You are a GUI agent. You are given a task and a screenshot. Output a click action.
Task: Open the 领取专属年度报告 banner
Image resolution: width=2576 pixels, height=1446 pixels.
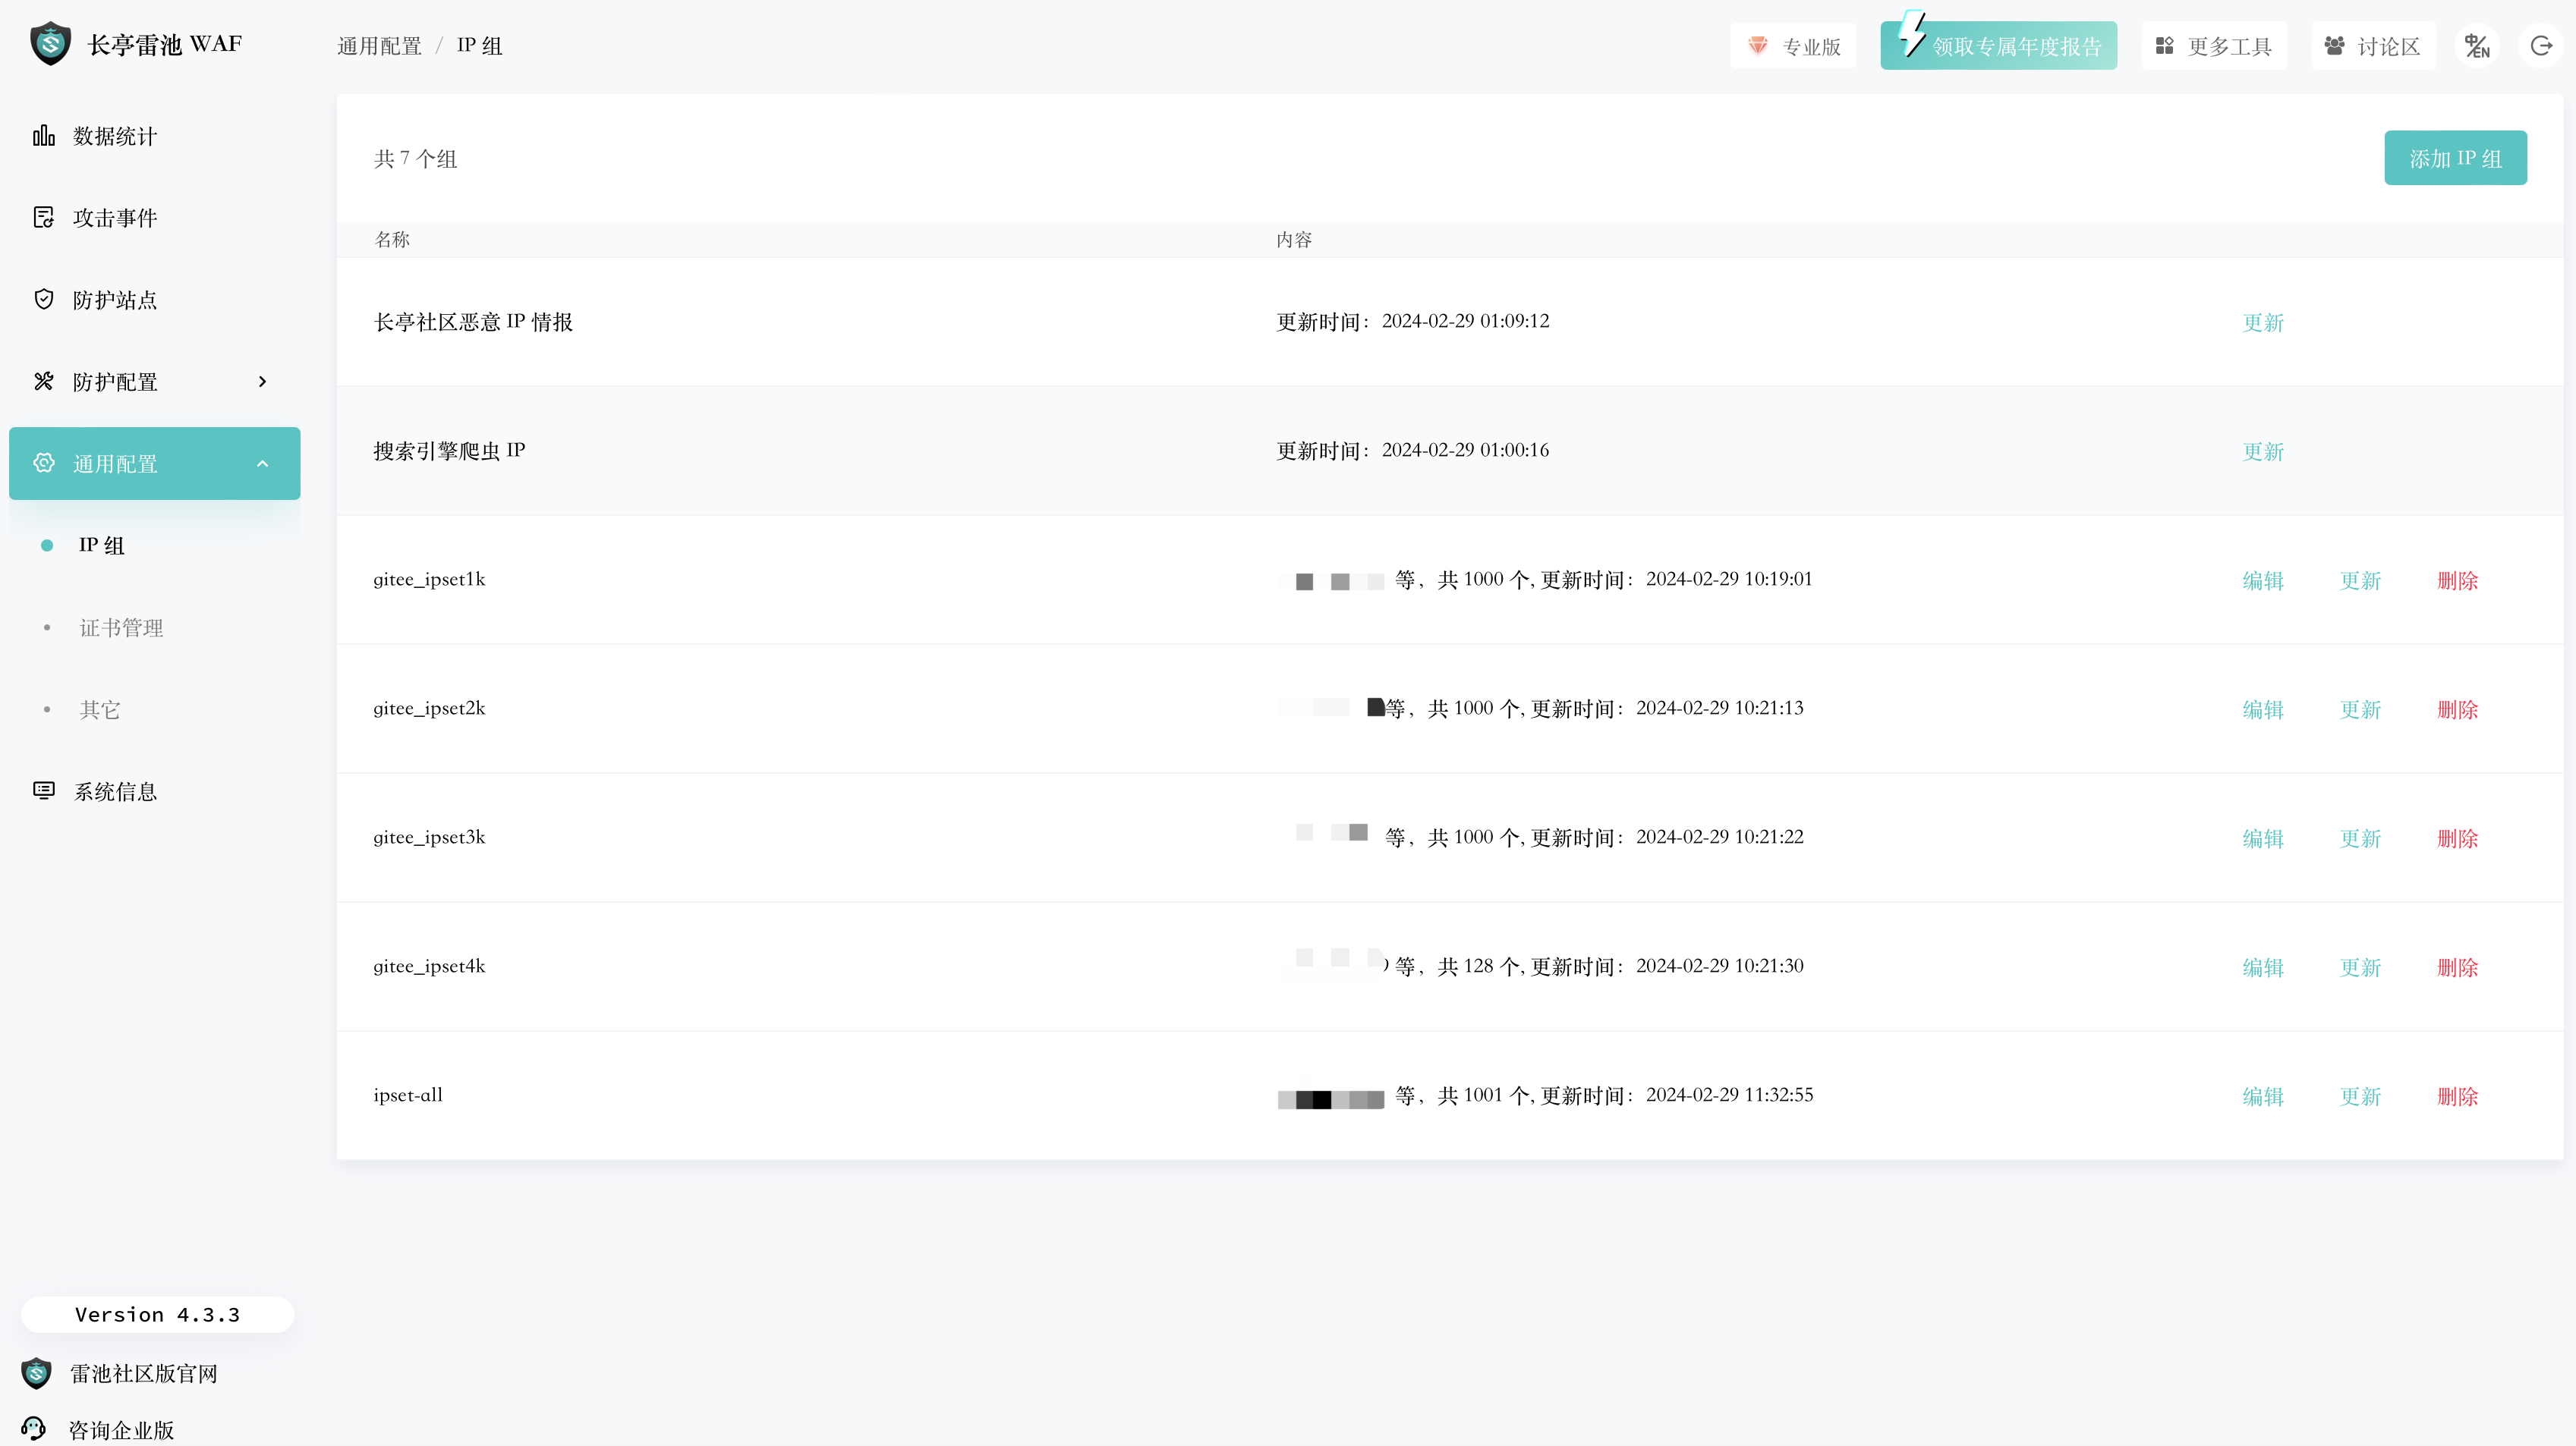coord(1997,46)
